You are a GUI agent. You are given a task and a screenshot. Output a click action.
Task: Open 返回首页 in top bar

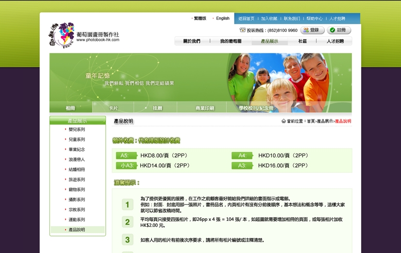246,18
